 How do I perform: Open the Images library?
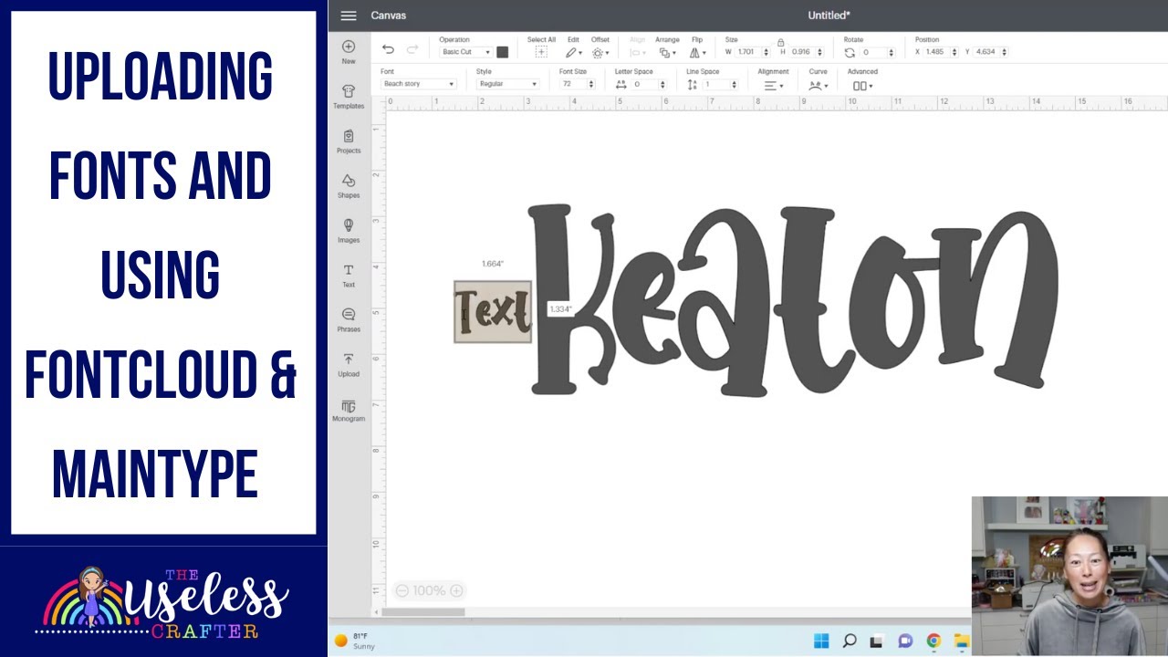(349, 231)
